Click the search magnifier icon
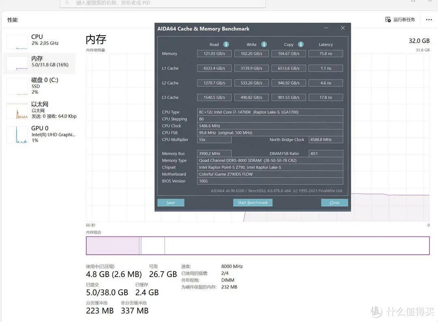438x322 pixels. coord(67,3)
